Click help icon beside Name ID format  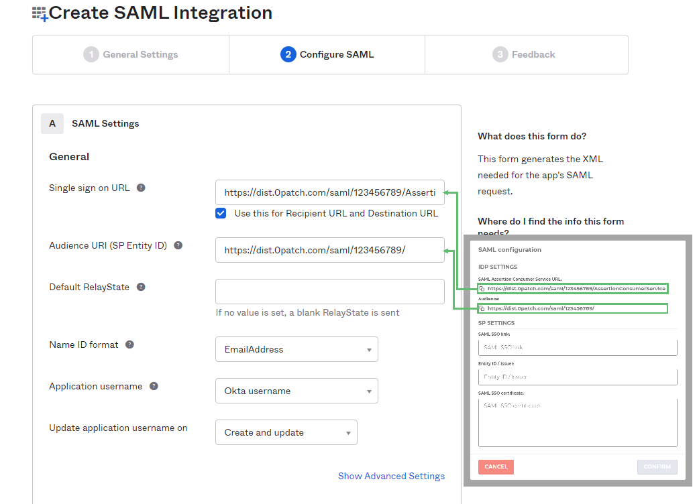pos(129,345)
